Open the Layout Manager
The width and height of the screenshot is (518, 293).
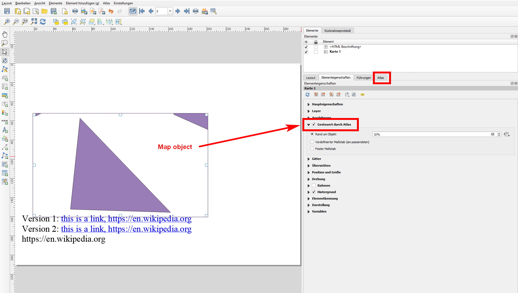36,11
